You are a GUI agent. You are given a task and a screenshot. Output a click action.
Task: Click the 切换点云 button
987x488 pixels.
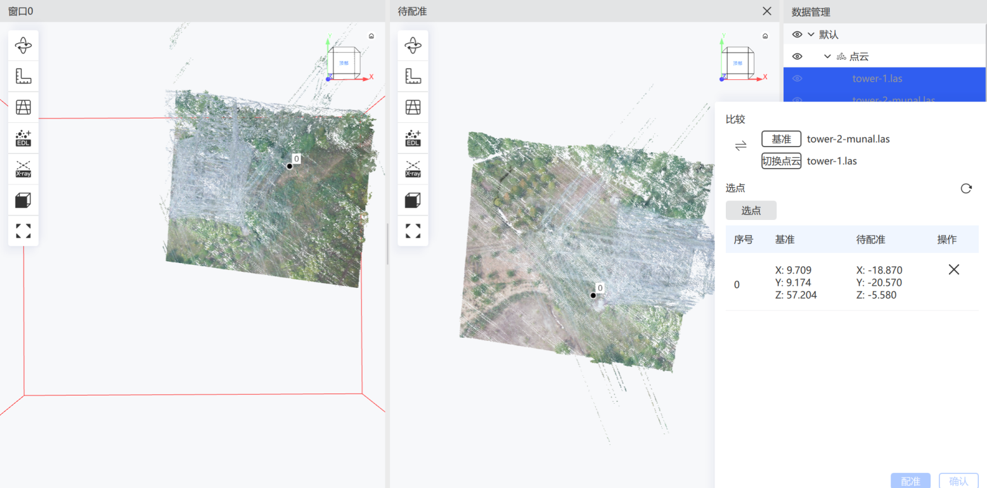click(782, 161)
